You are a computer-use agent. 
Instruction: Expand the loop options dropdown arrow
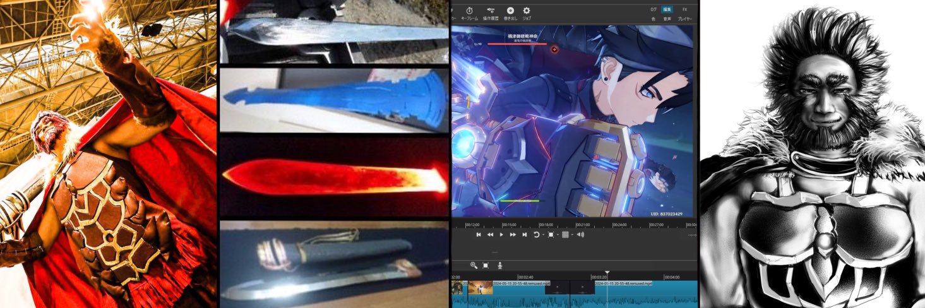[x=542, y=235]
